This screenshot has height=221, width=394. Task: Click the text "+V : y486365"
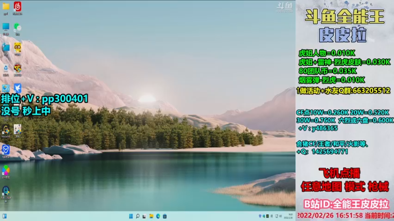coord(318,128)
